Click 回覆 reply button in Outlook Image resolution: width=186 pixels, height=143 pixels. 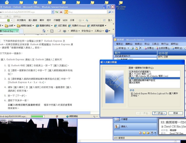pos(149,48)
